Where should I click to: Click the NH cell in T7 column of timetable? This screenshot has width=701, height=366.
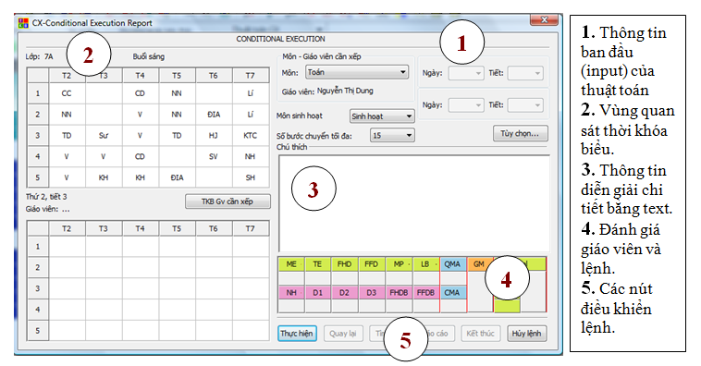click(x=251, y=156)
